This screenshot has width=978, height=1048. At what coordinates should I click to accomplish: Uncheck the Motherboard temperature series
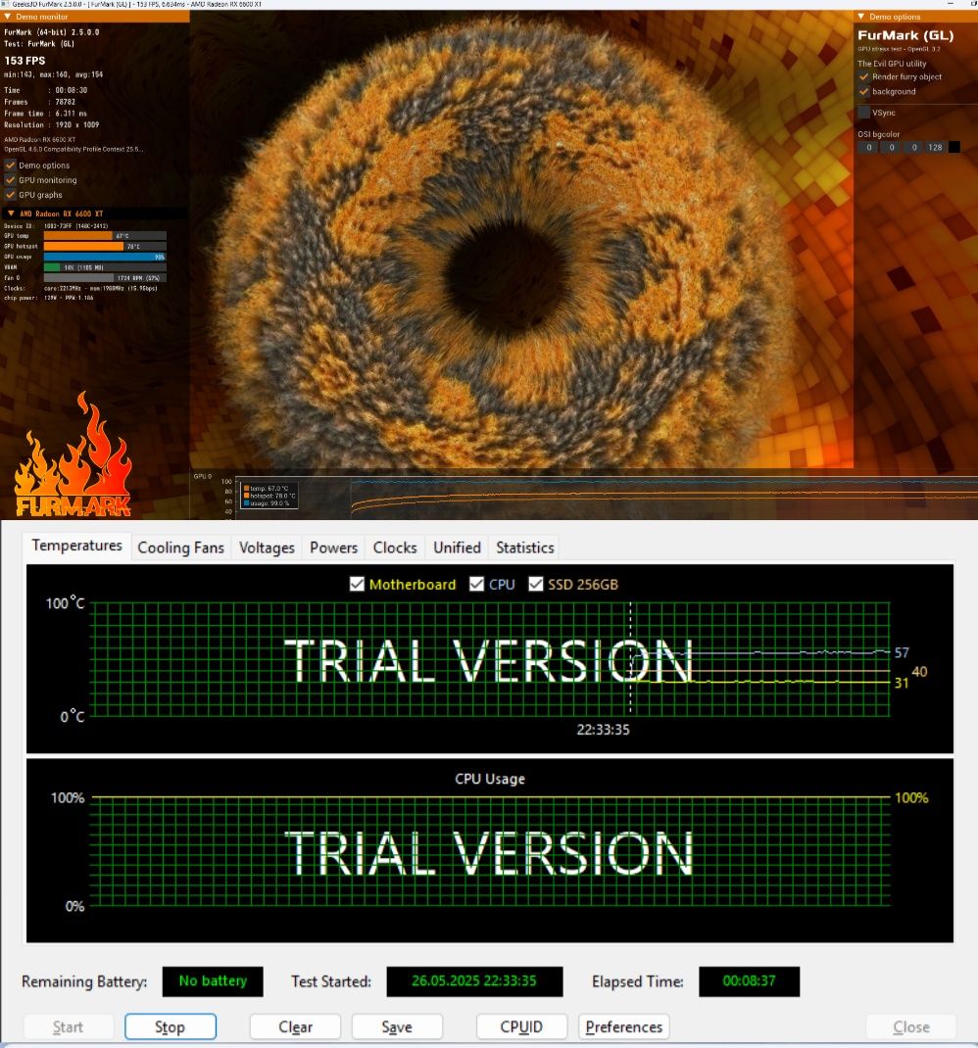[x=358, y=584]
